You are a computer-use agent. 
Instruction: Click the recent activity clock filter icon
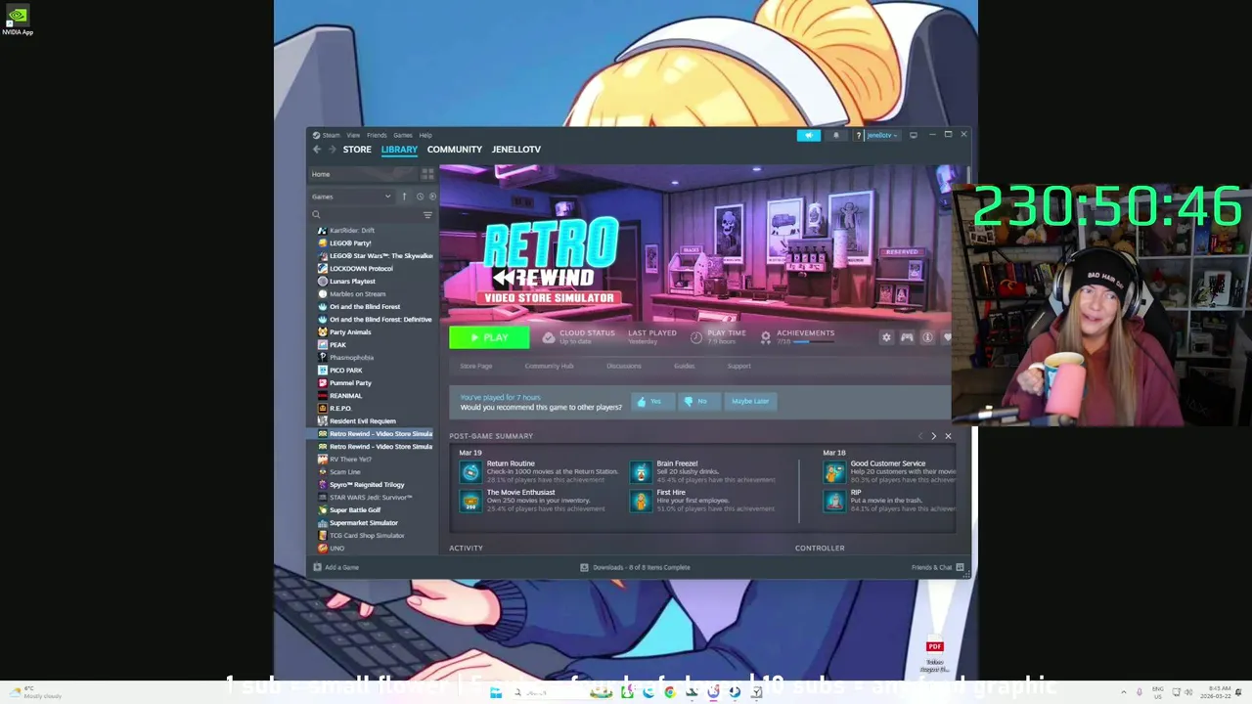[420, 197]
